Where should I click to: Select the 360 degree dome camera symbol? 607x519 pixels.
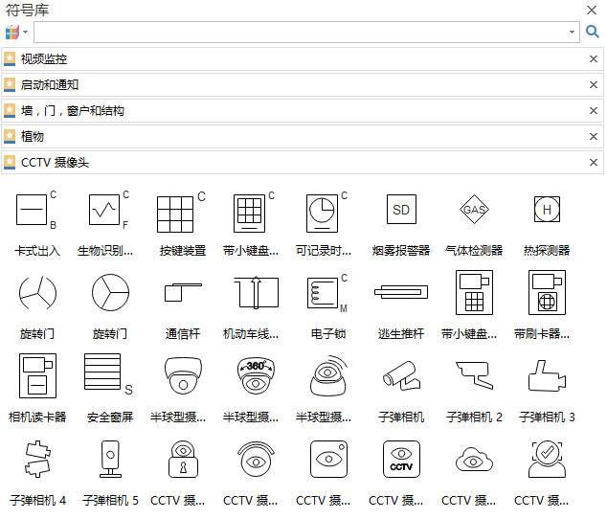point(256,375)
